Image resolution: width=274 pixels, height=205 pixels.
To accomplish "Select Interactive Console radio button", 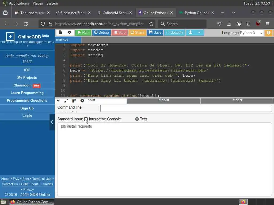I will 86,119.
